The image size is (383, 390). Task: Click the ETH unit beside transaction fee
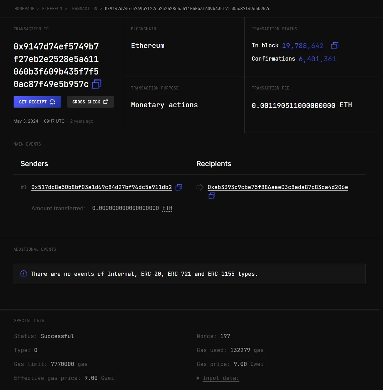pos(346,105)
